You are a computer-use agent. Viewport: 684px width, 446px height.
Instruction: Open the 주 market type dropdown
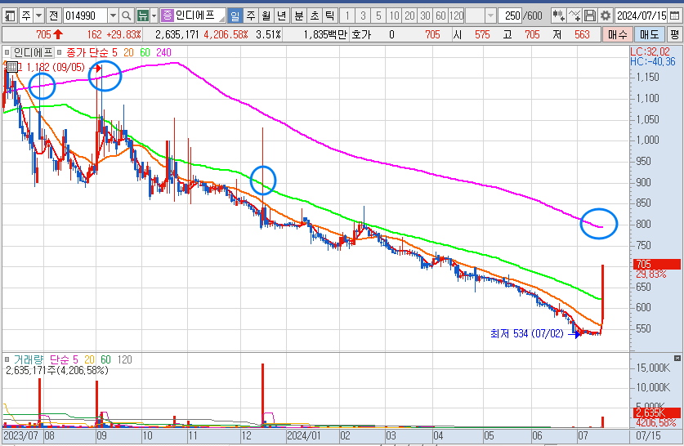click(39, 16)
